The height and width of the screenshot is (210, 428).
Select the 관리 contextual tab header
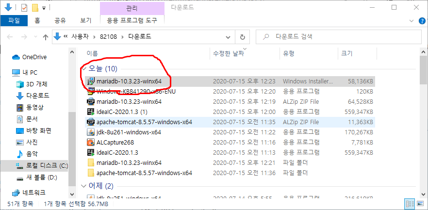point(132,8)
